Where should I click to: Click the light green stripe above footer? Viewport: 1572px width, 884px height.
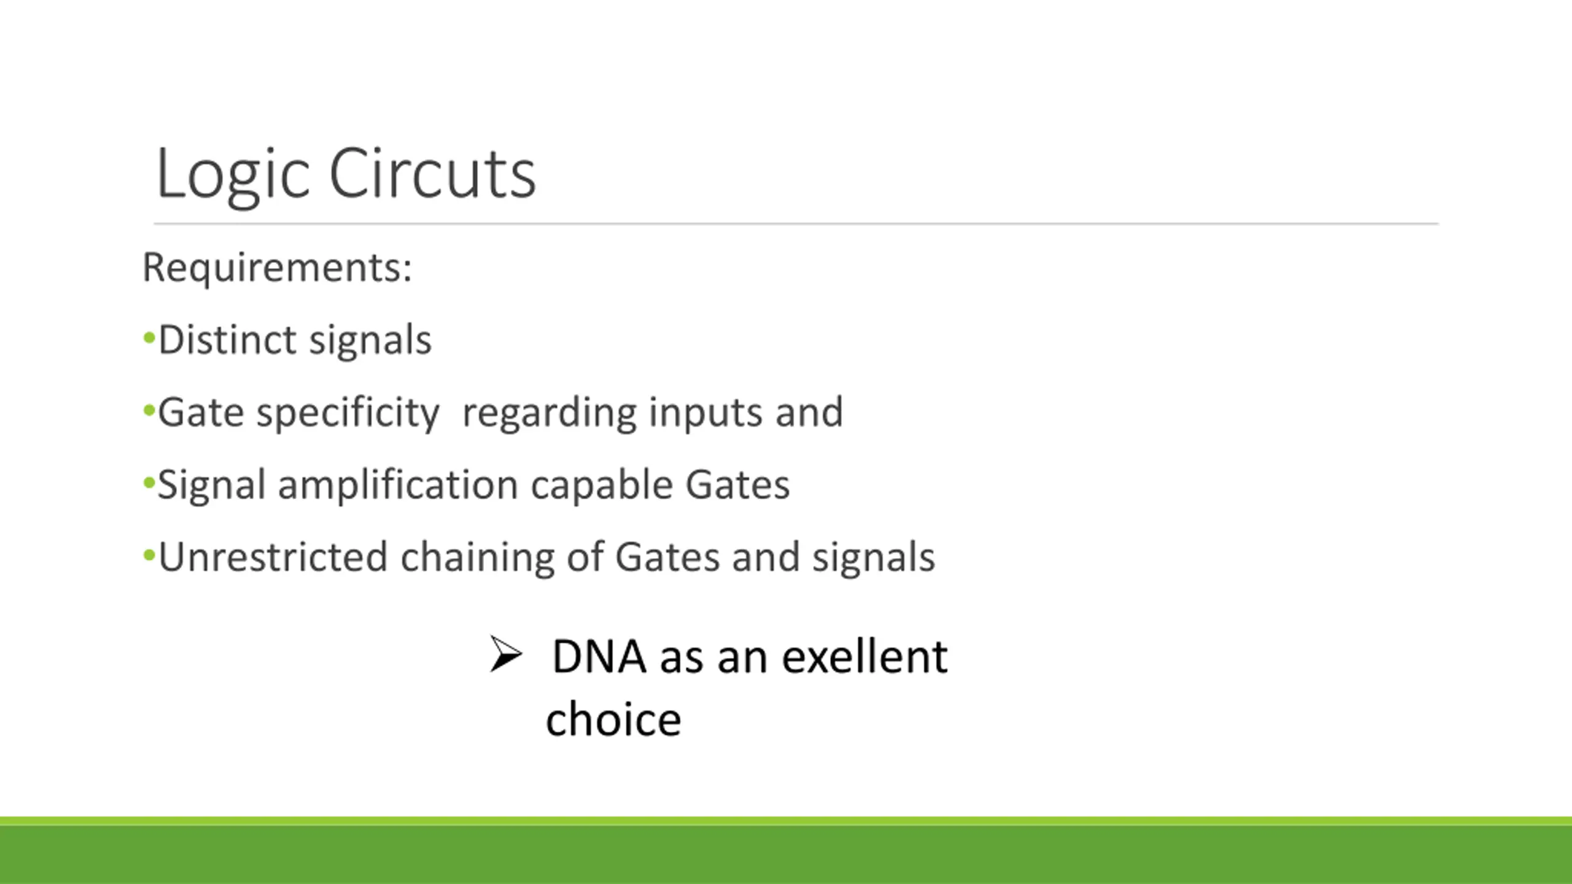click(x=786, y=821)
